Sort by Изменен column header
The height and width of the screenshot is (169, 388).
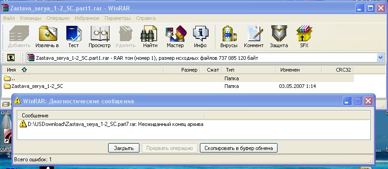[298, 70]
